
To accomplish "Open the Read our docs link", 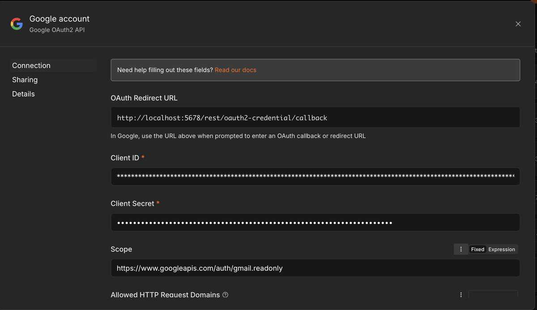I will pyautogui.click(x=235, y=70).
